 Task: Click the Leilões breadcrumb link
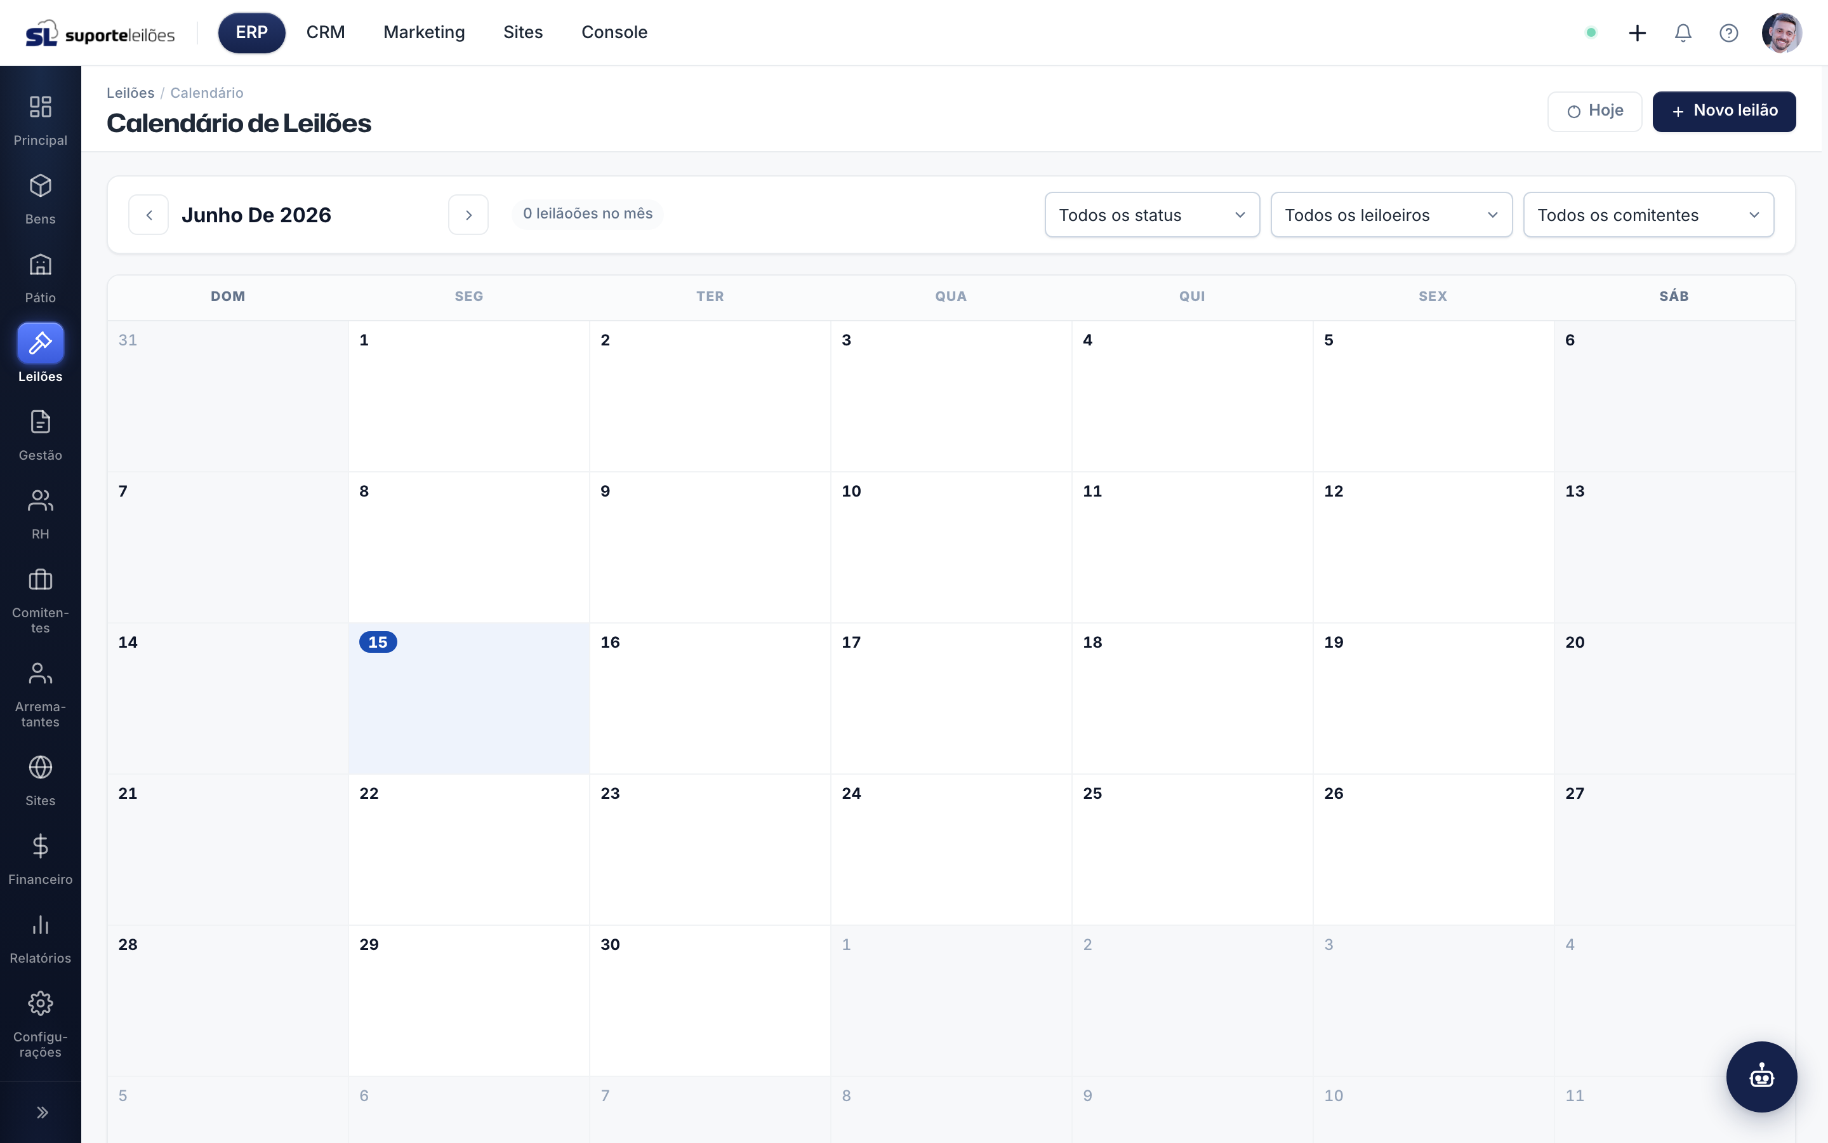click(131, 92)
